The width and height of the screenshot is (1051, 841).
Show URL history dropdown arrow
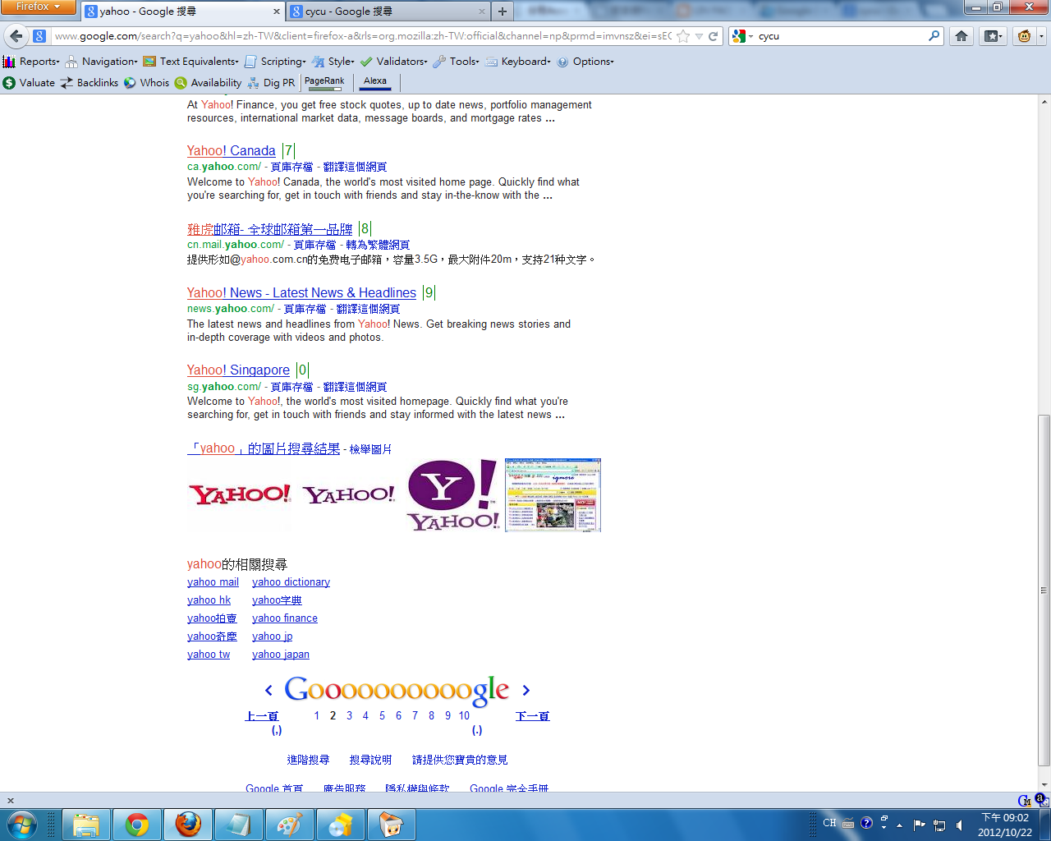(699, 36)
